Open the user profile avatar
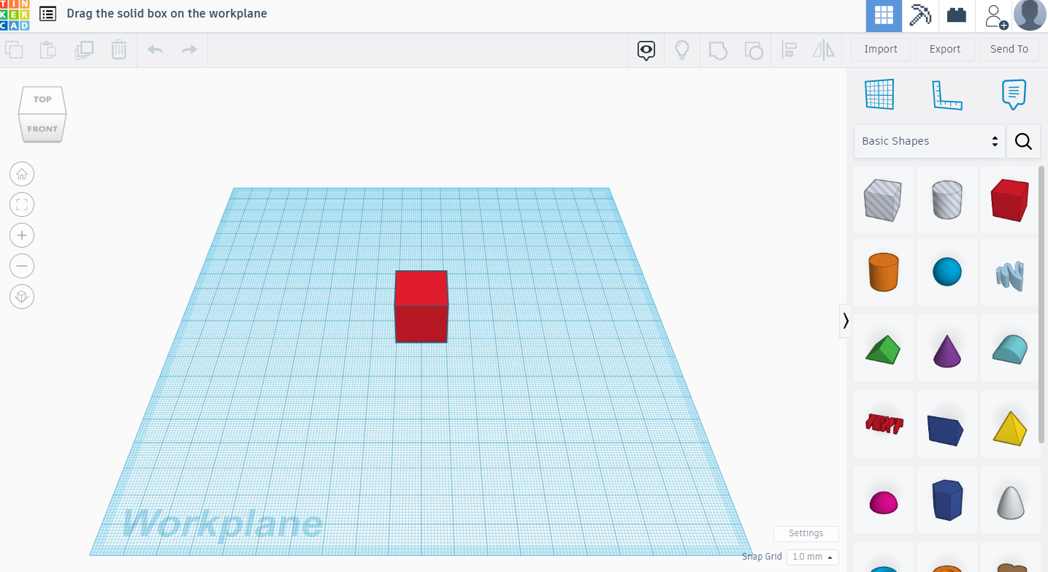 coord(1030,15)
